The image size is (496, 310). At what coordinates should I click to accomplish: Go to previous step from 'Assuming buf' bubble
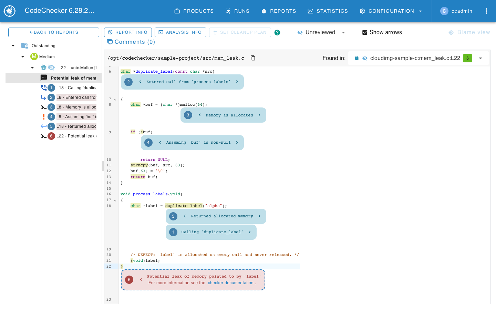(160, 143)
